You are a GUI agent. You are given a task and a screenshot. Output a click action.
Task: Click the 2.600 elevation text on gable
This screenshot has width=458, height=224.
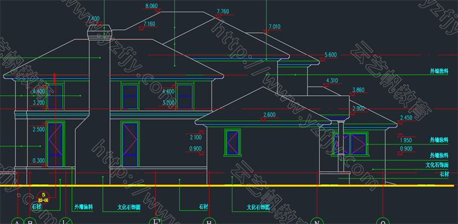tap(270, 115)
